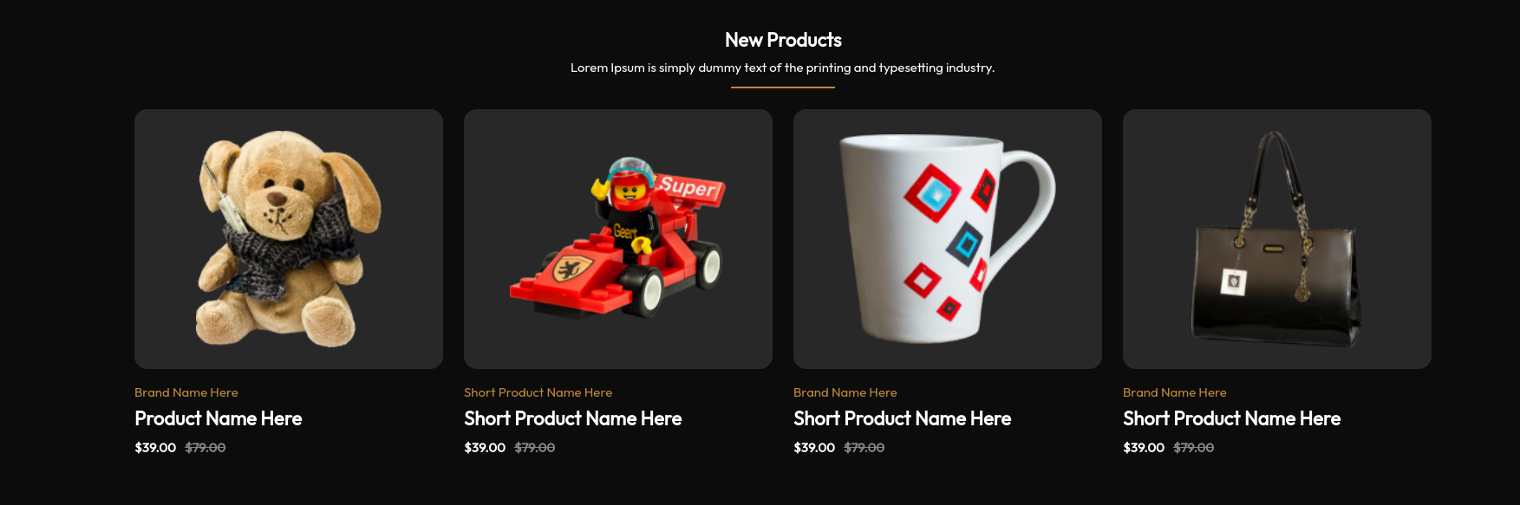Open Short Product Name Here under handbag

(1232, 418)
